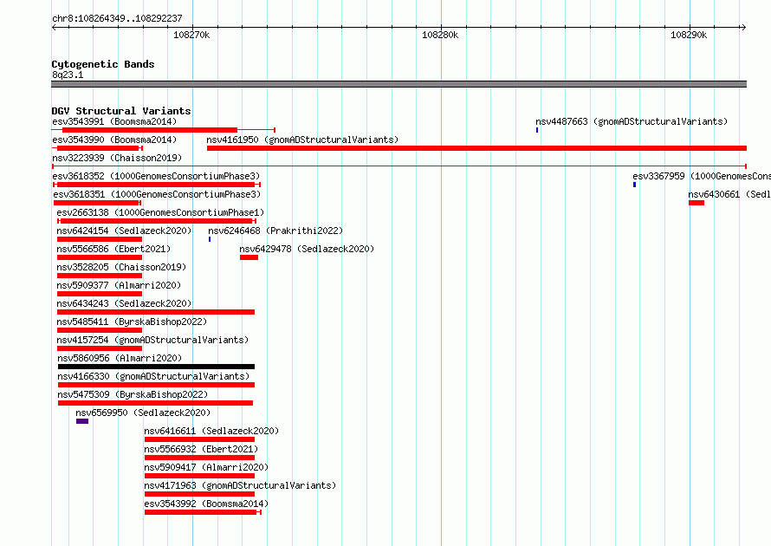Select the nsv4487663 gnomAD variant label

click(632, 121)
